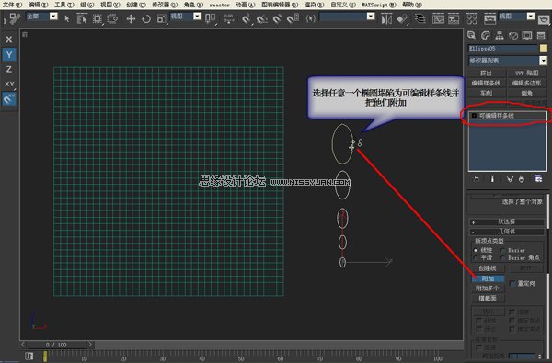Screen dimensions: 552x363
Task: Open the Curve Editor icon
Action: [x=438, y=18]
